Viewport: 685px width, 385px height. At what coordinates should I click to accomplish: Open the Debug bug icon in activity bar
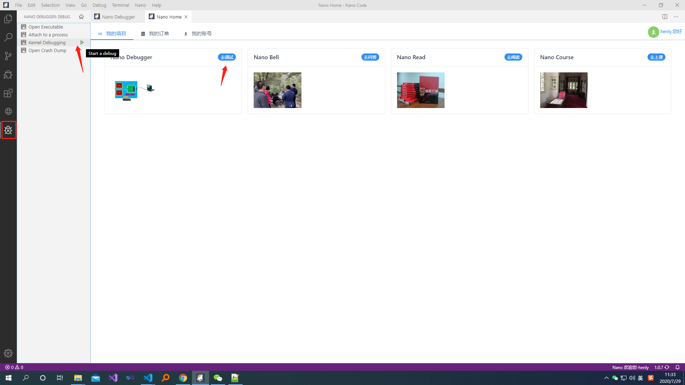click(x=8, y=75)
